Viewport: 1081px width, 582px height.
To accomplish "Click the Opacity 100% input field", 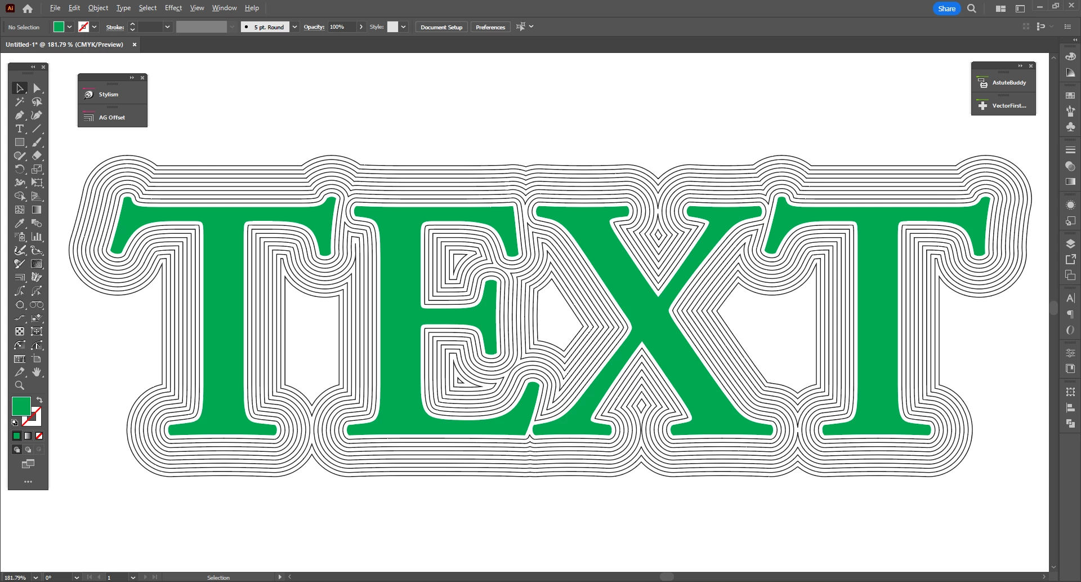I will pyautogui.click(x=342, y=27).
